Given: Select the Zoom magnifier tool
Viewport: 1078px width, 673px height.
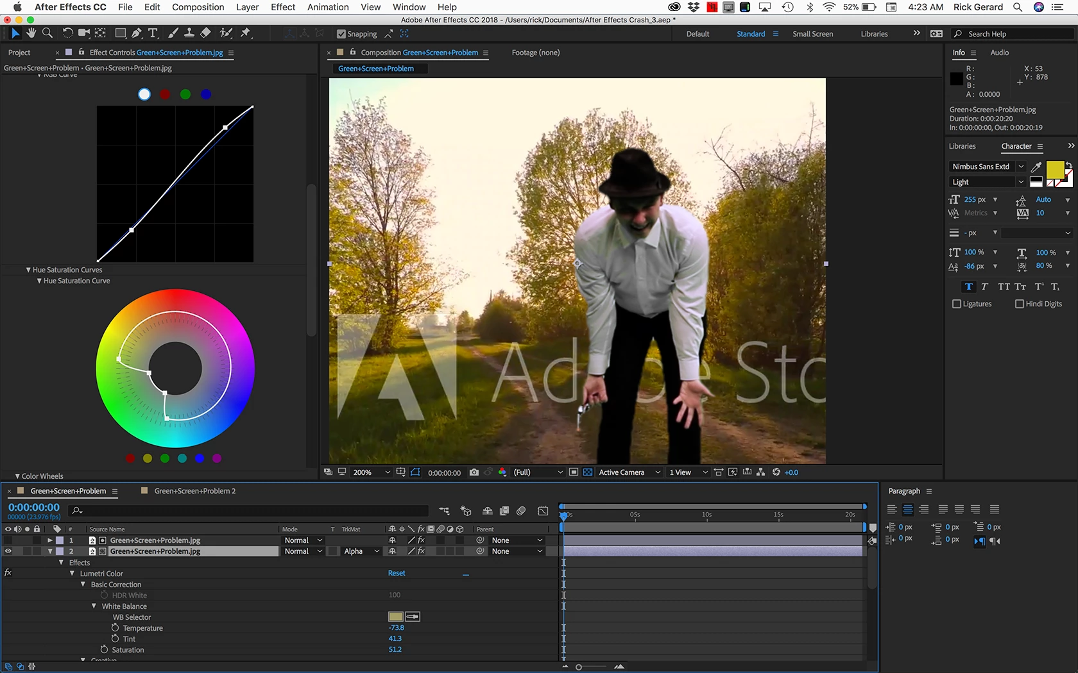Looking at the screenshot, I should (47, 33).
